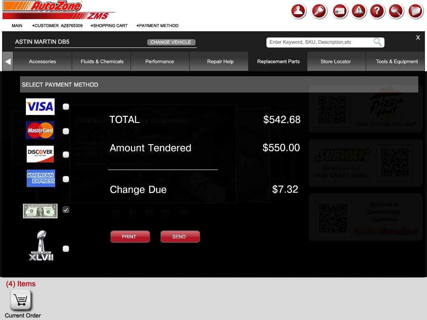Image resolution: width=427 pixels, height=320 pixels.
Task: Open help via question mark icon
Action: click(x=377, y=11)
